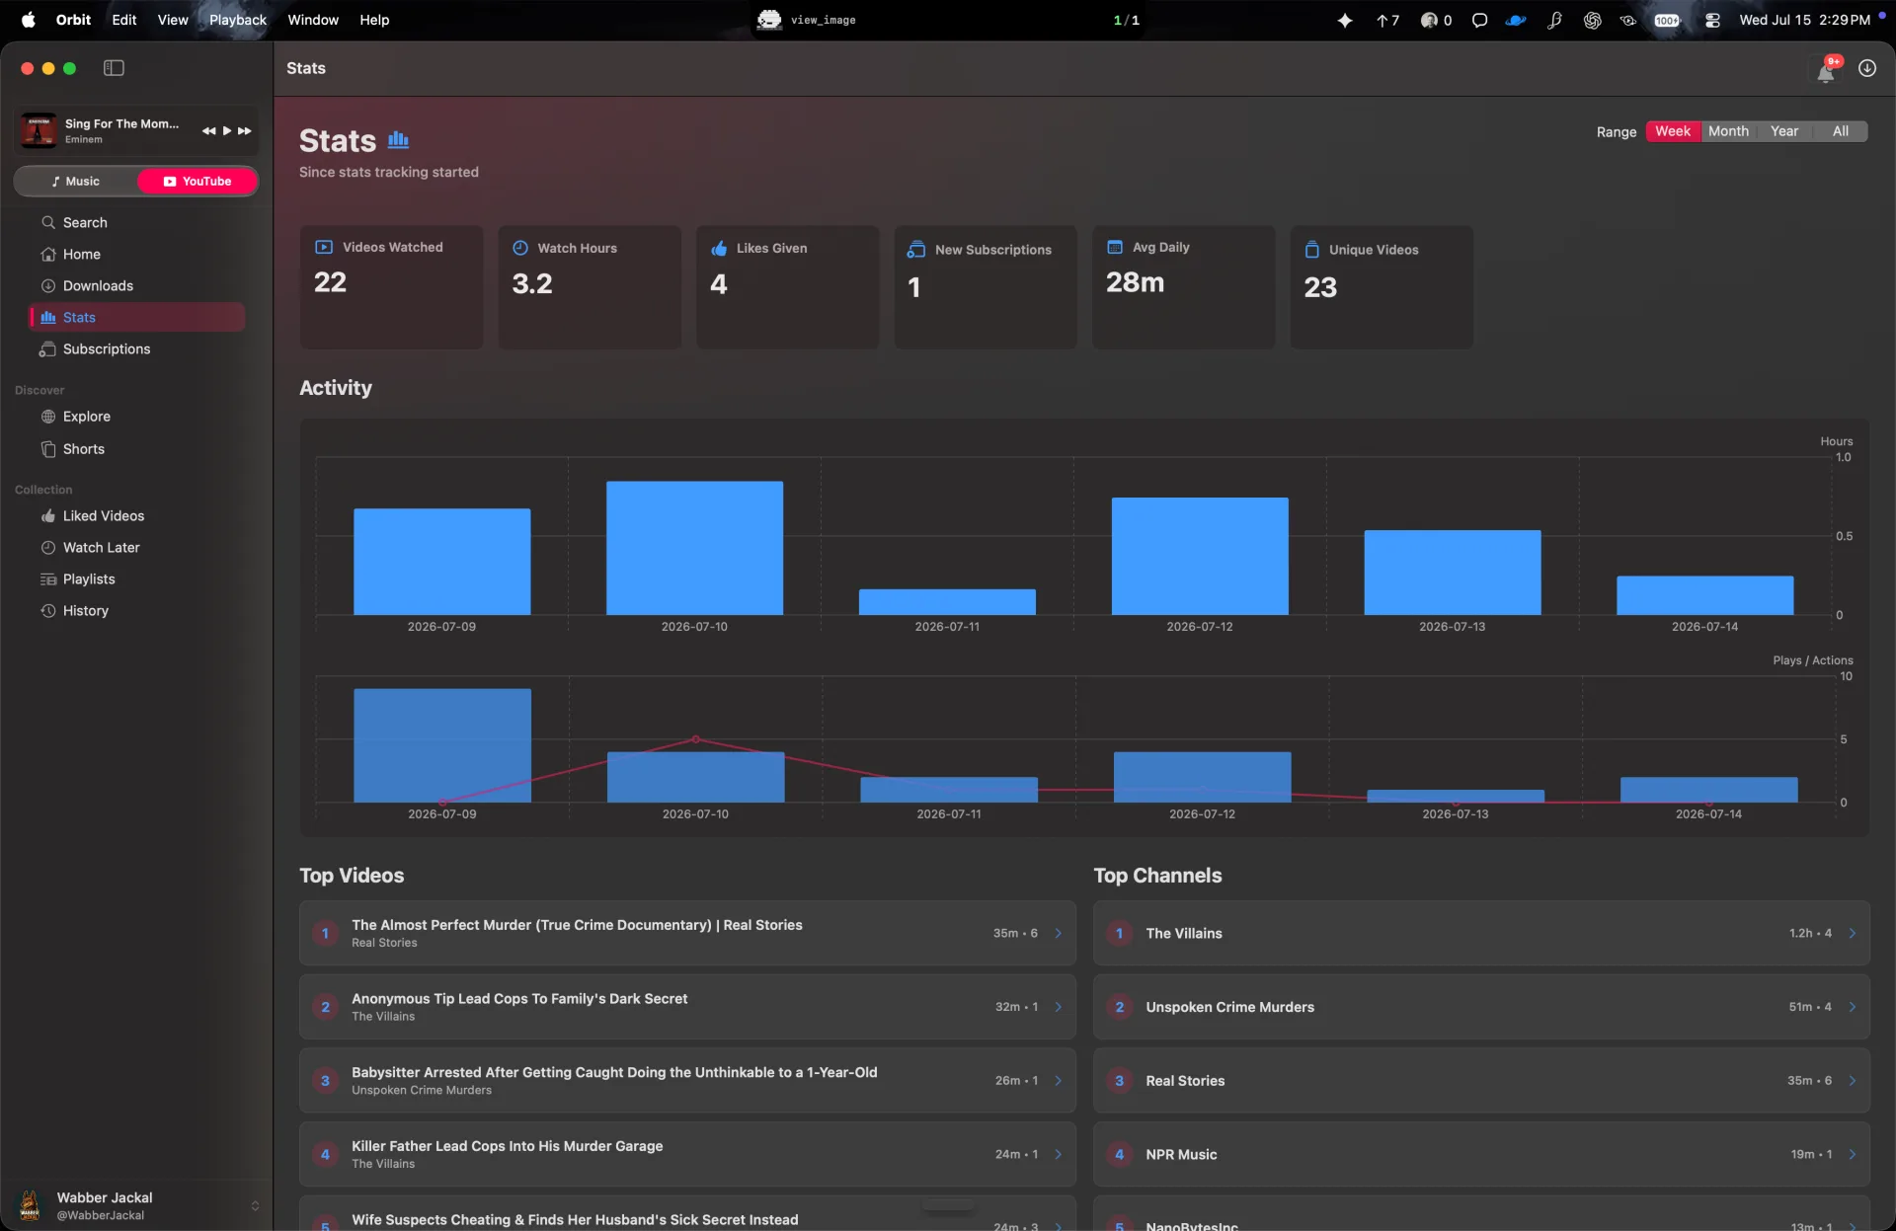The image size is (1896, 1231).
Task: Set range to Month
Action: click(1728, 131)
